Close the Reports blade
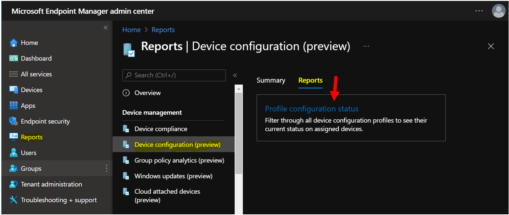Screen dimensions: 509x215 [491, 46]
